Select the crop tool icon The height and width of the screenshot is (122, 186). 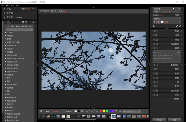click(x=154, y=26)
